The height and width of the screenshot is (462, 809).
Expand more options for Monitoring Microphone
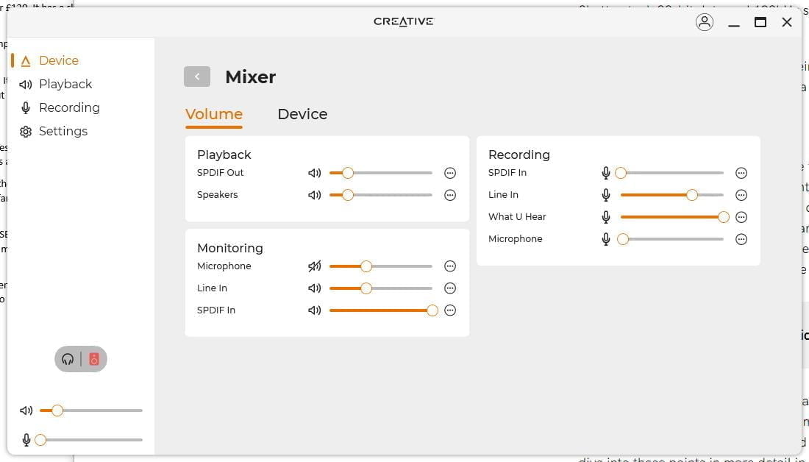(450, 266)
